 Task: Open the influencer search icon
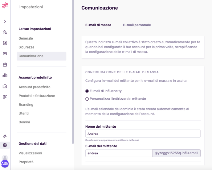tap(5, 32)
